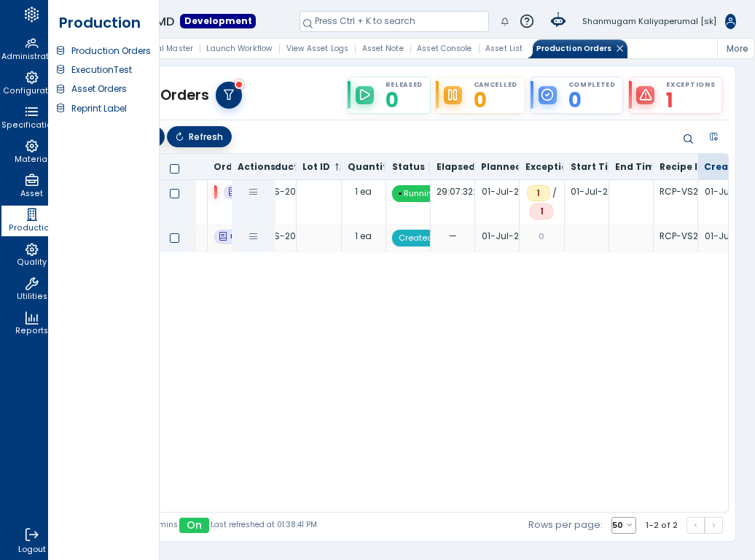Open the Asset sidebar module

coord(25,187)
